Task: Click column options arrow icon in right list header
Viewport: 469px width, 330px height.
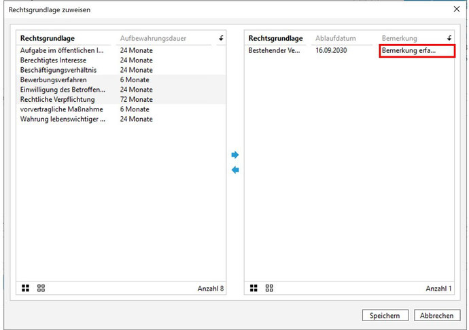Action: [x=449, y=38]
